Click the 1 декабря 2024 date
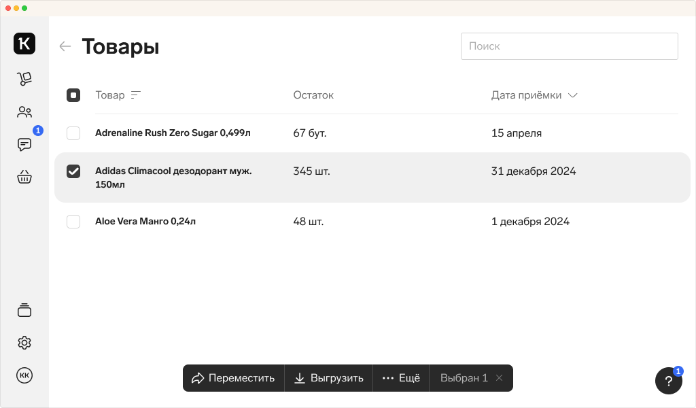Viewport: 696px width, 408px height. [530, 222]
